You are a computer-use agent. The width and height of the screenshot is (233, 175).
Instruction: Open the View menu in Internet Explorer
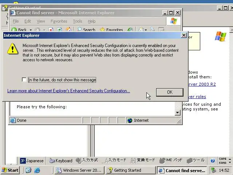(41, 21)
